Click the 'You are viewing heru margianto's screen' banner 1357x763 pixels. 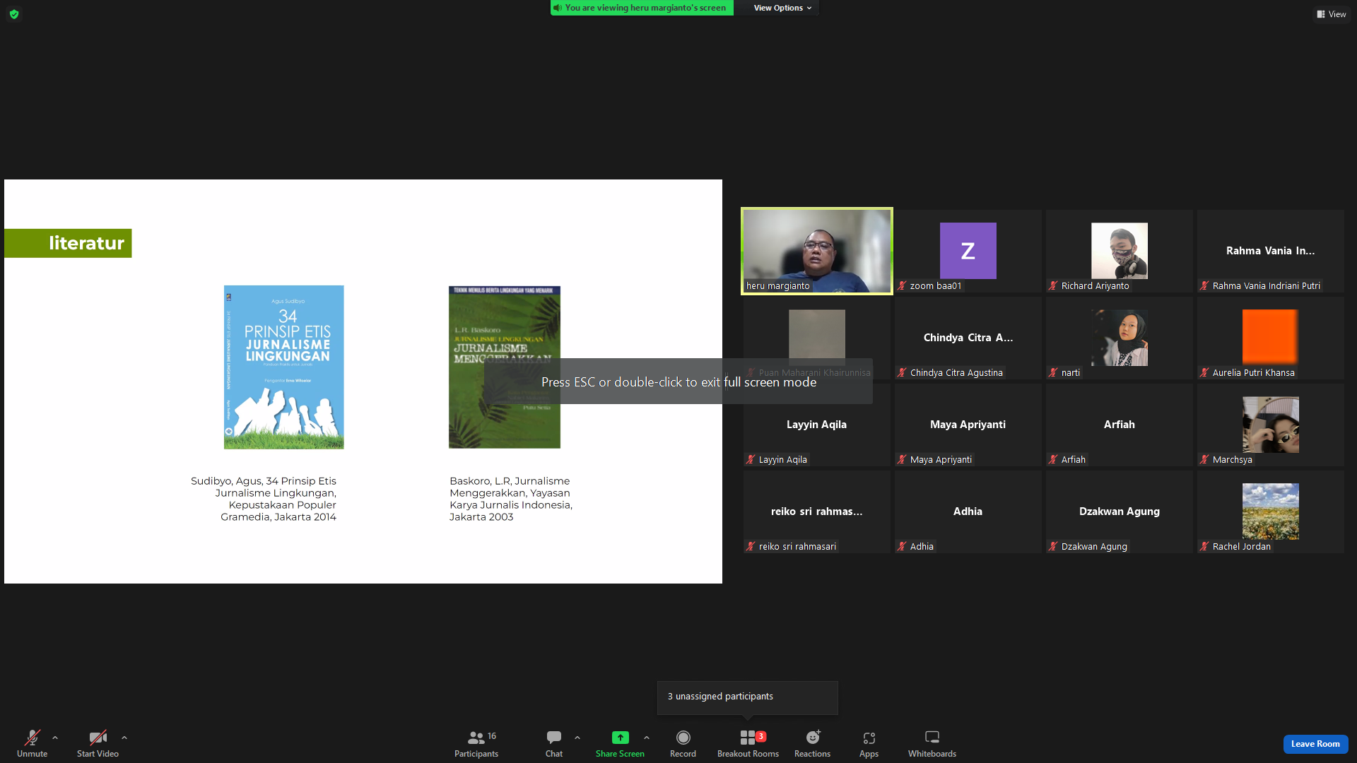tap(642, 8)
